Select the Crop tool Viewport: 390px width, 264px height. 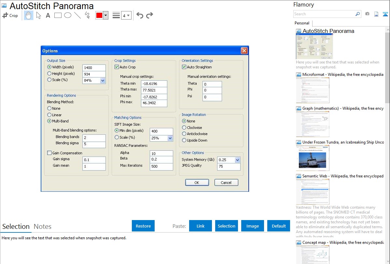point(10,15)
